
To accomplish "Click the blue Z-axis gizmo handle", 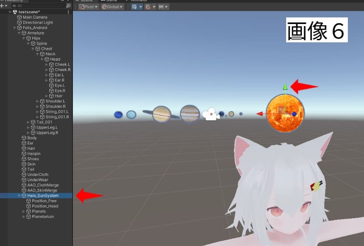I will [294, 114].
